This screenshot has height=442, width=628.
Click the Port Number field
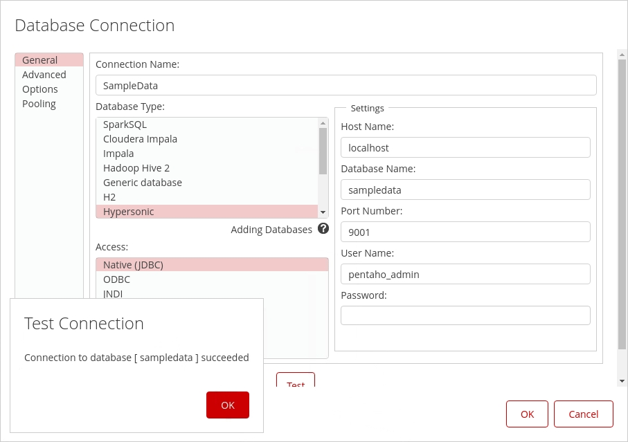point(465,232)
